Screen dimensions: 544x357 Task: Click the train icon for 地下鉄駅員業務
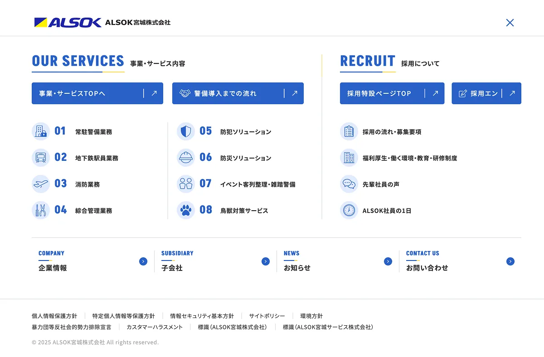coord(41,158)
